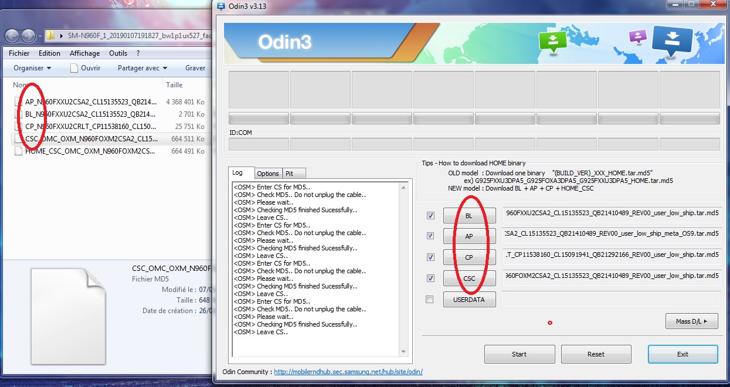Image resolution: width=730 pixels, height=387 pixels.
Task: Enable the USERDATA checkbox
Action: coord(430,300)
